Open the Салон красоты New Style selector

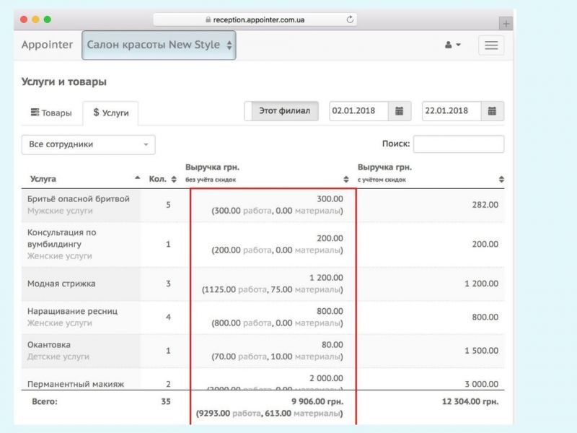pyautogui.click(x=159, y=45)
